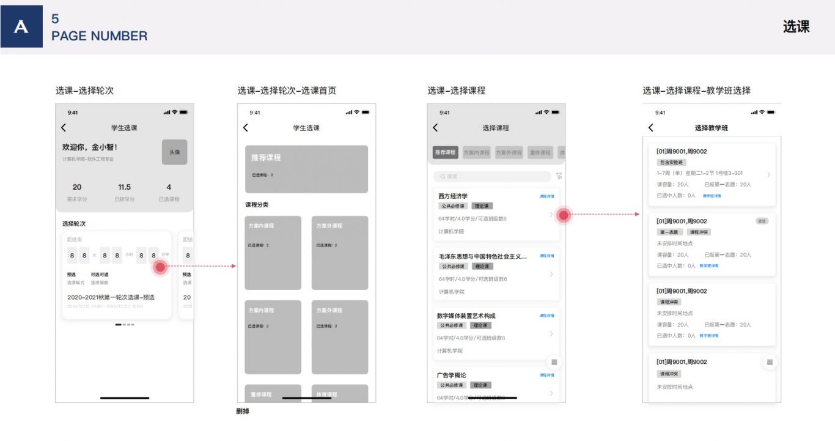Viewport: 835px width, 441px height.
Task: Open the filter icon beside course search
Action: [x=559, y=176]
